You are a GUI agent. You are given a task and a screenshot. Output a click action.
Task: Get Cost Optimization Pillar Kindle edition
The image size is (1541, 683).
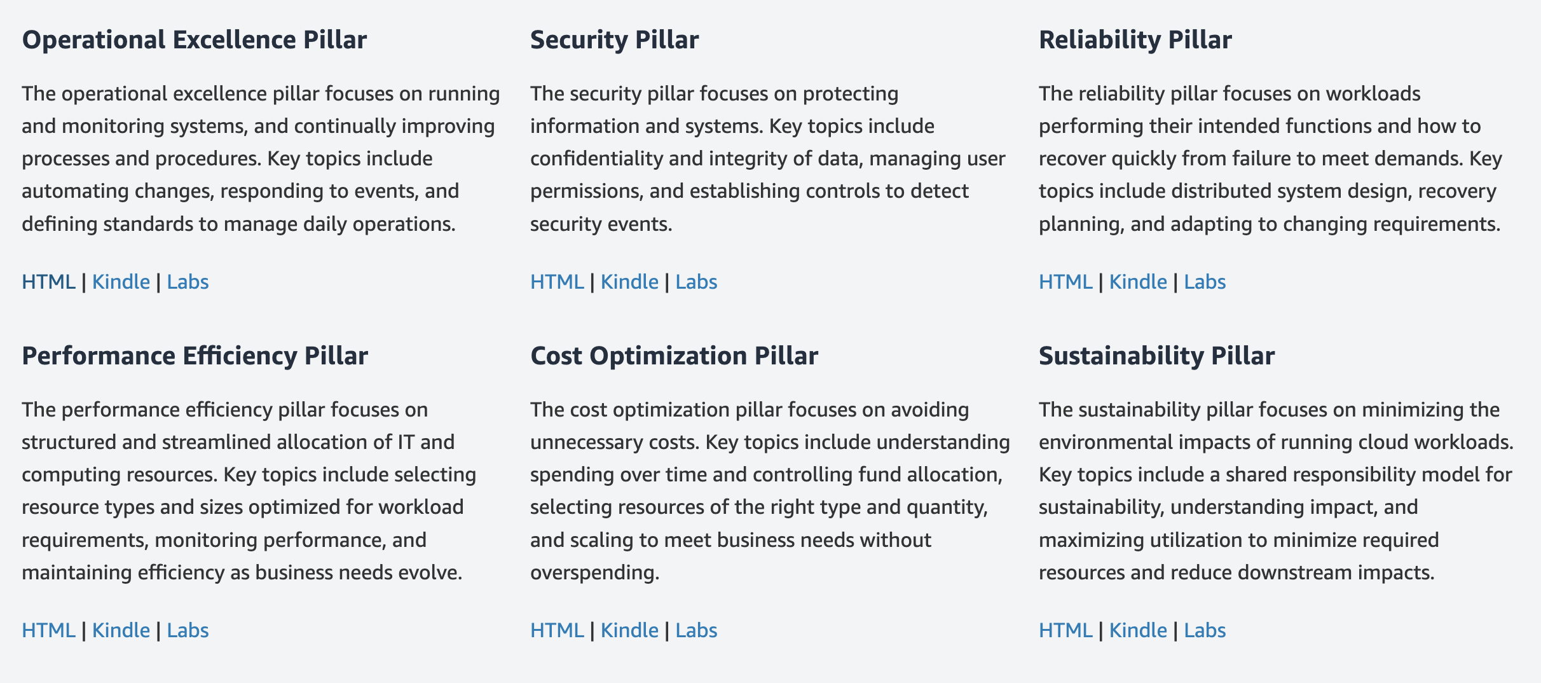[x=629, y=630]
